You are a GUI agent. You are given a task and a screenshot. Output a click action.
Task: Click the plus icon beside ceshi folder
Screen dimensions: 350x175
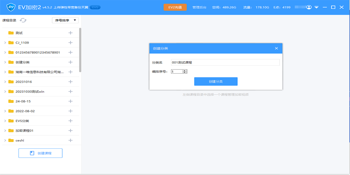pyautogui.click(x=70, y=140)
